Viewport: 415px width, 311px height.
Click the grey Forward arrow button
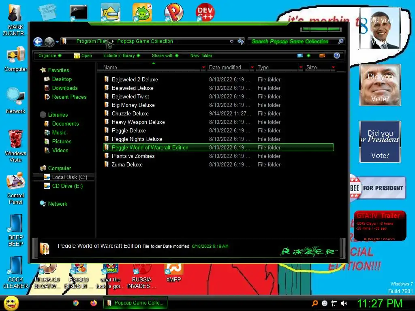pos(49,42)
